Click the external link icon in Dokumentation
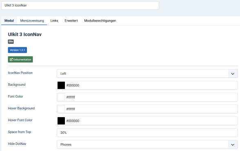This screenshot has height=151, width=240. coord(11,59)
